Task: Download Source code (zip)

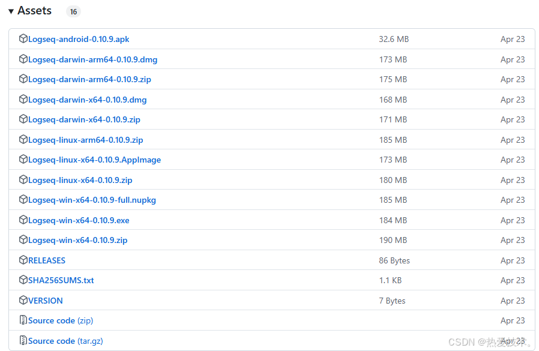Action: point(61,321)
